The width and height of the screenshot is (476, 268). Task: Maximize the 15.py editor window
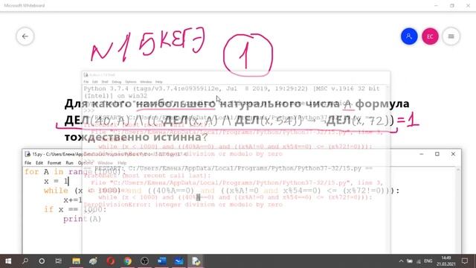point(437,154)
